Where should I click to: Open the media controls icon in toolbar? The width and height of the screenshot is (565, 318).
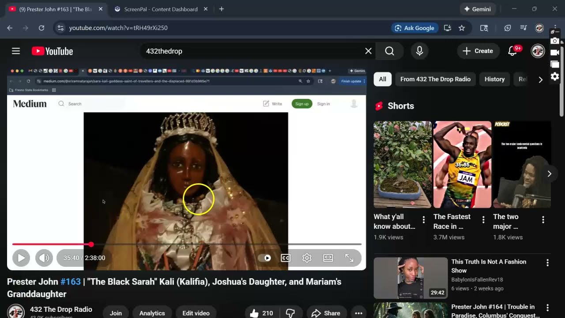pyautogui.click(x=524, y=28)
